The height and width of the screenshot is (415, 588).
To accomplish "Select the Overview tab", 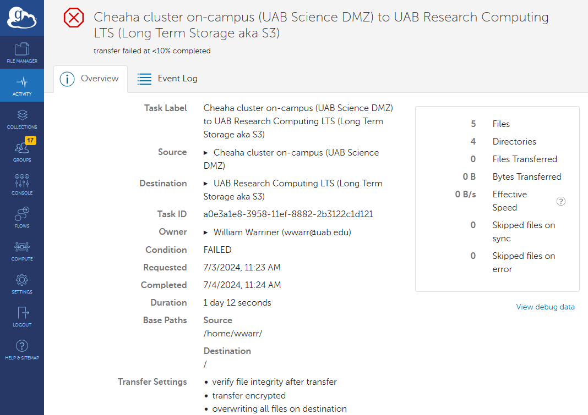I will pyautogui.click(x=90, y=79).
